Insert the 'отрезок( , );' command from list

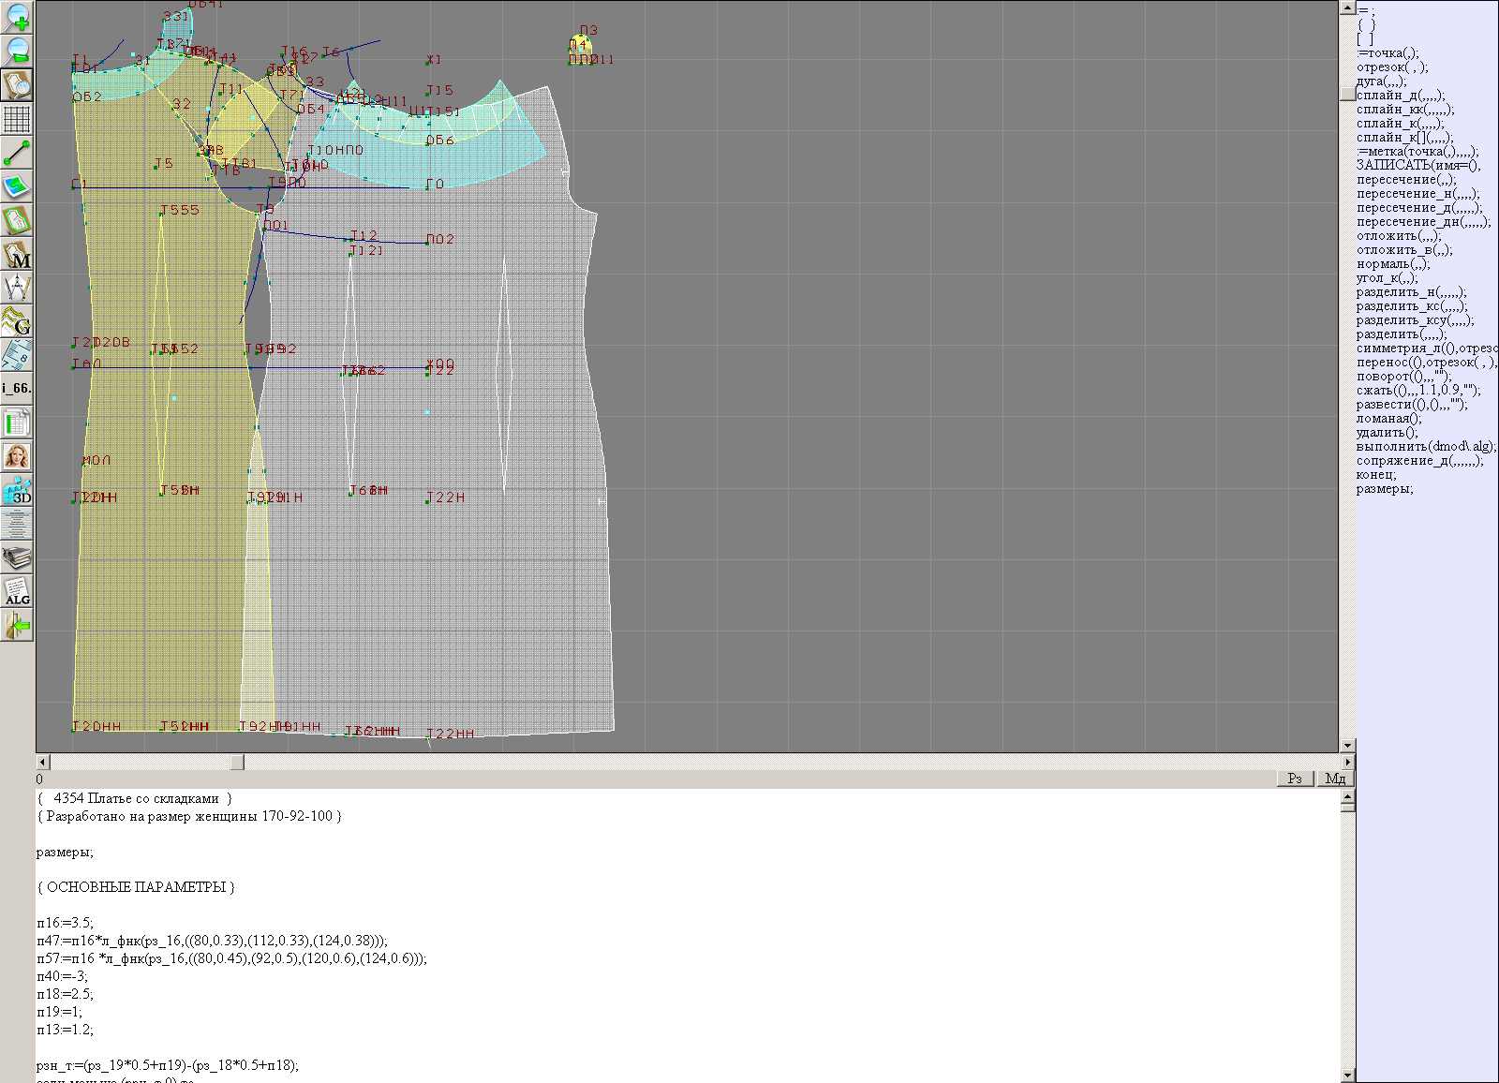(1391, 67)
